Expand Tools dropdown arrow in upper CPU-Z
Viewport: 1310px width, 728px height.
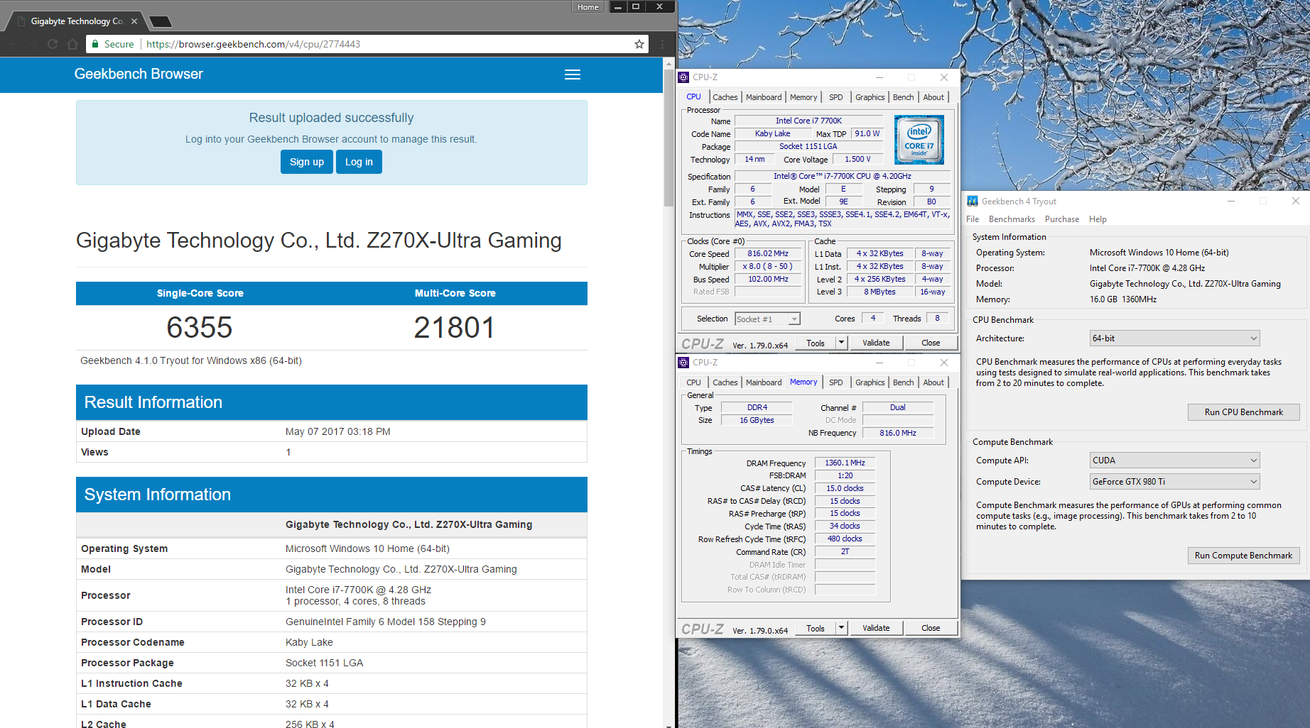(x=841, y=343)
